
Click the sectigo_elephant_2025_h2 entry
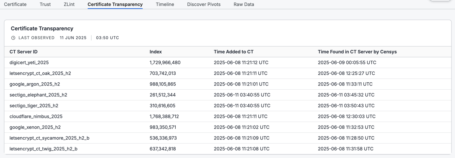coord(38,95)
